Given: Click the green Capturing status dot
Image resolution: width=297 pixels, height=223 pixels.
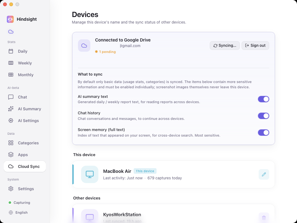Looking at the screenshot, I should (x=10, y=203).
